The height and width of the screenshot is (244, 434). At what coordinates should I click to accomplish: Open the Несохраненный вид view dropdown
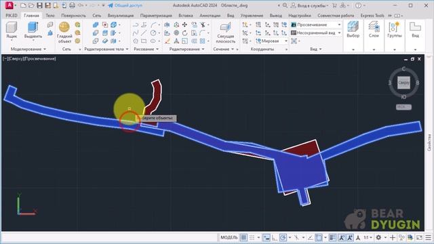[316, 33]
